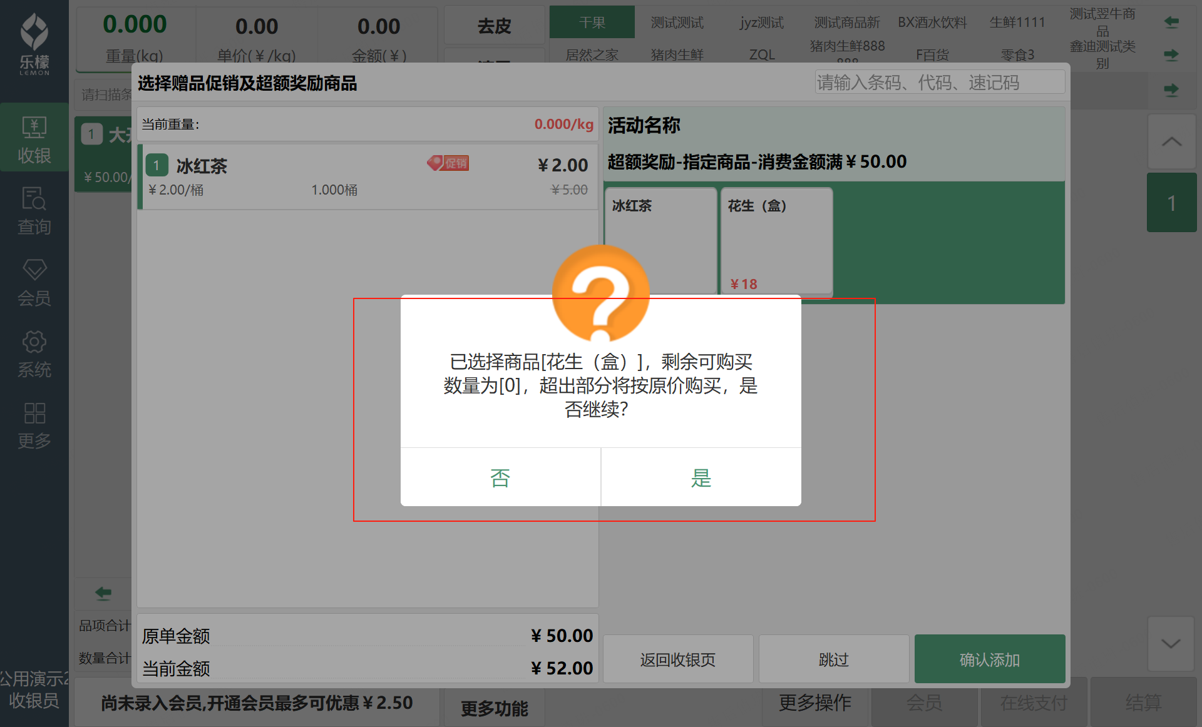Click the 更多功能 button

[x=495, y=708]
